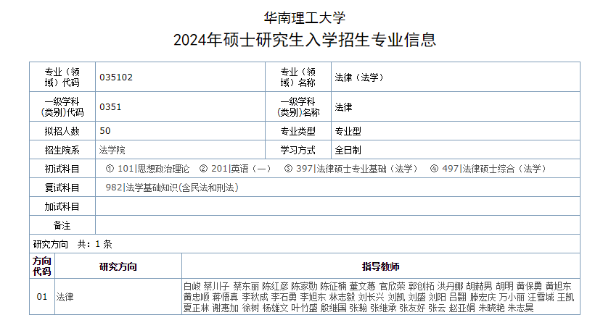
Task: Click advisor name 万小丽
Action: coord(512,297)
